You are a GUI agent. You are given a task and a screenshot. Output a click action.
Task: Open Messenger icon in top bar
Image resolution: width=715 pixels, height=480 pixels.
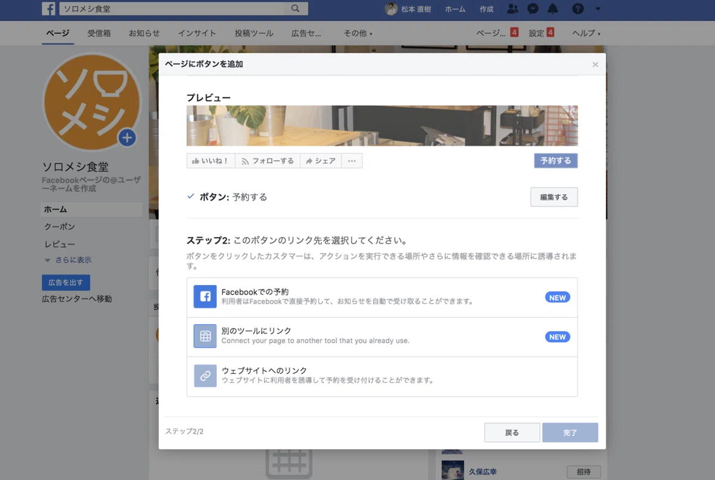pyautogui.click(x=533, y=9)
